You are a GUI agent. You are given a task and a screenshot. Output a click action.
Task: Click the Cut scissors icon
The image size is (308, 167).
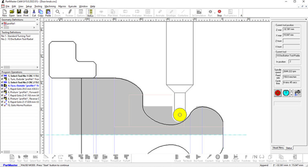click(x=34, y=13)
